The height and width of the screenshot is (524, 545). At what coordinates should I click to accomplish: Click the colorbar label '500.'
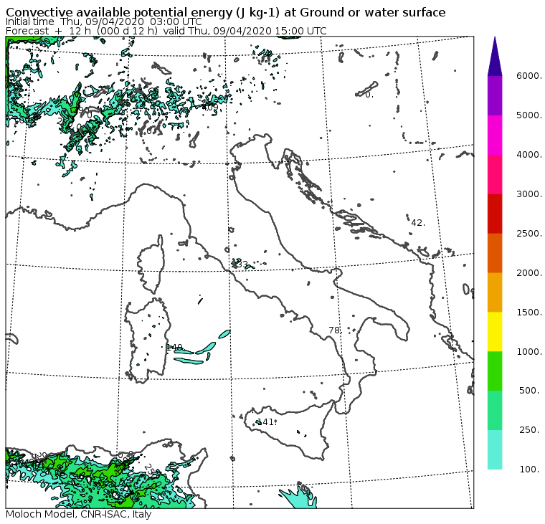[530, 391]
